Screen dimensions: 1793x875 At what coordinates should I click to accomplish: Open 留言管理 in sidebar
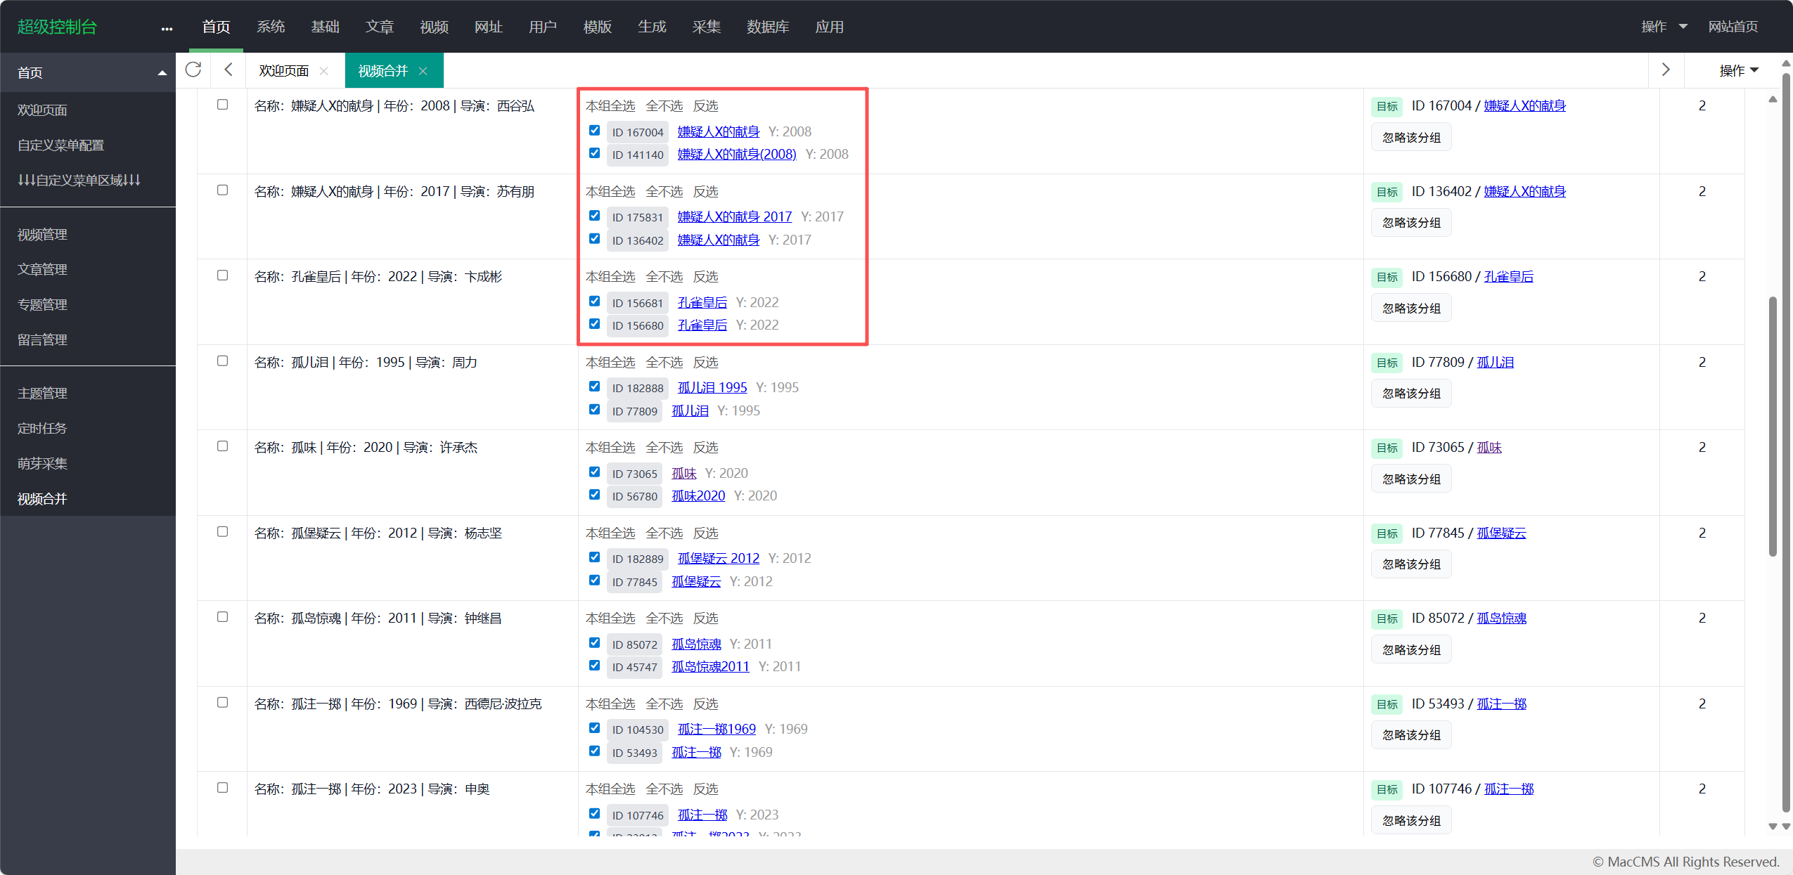[42, 340]
